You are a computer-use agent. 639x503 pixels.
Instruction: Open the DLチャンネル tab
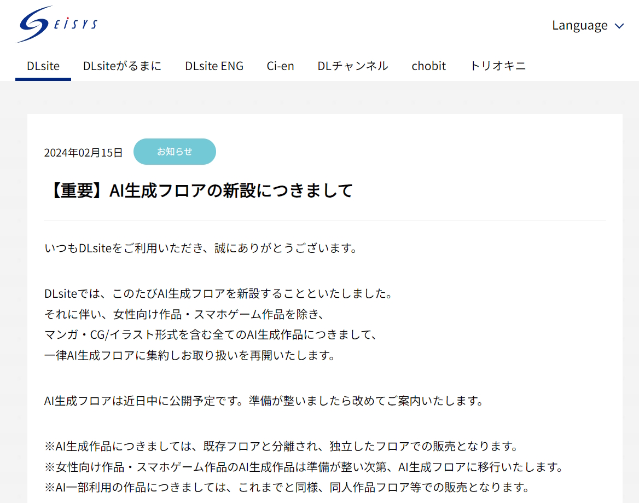tap(352, 65)
